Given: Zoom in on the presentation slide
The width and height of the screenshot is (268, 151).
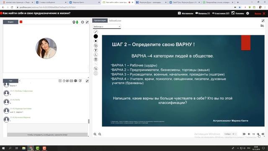Looking at the screenshot, I should [95, 134].
